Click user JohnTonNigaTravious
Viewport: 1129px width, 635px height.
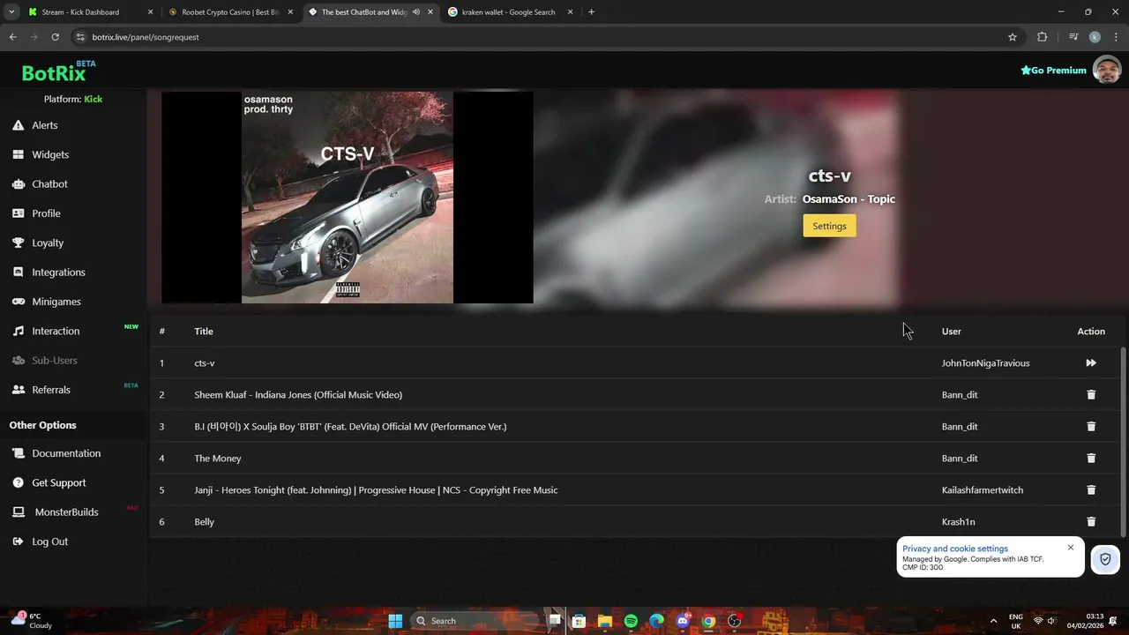point(985,363)
